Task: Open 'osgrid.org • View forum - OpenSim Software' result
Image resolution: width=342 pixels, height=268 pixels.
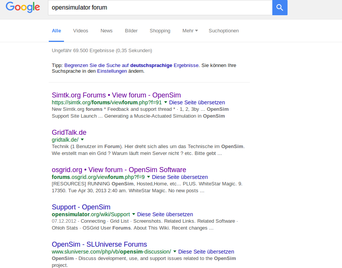Action: point(119,170)
